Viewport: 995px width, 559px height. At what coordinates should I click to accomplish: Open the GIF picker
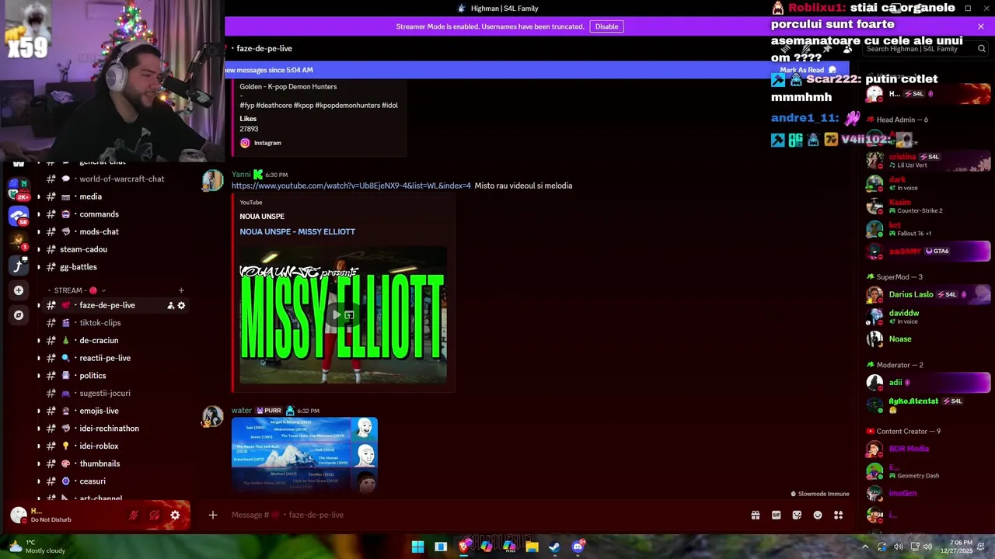pyautogui.click(x=776, y=515)
